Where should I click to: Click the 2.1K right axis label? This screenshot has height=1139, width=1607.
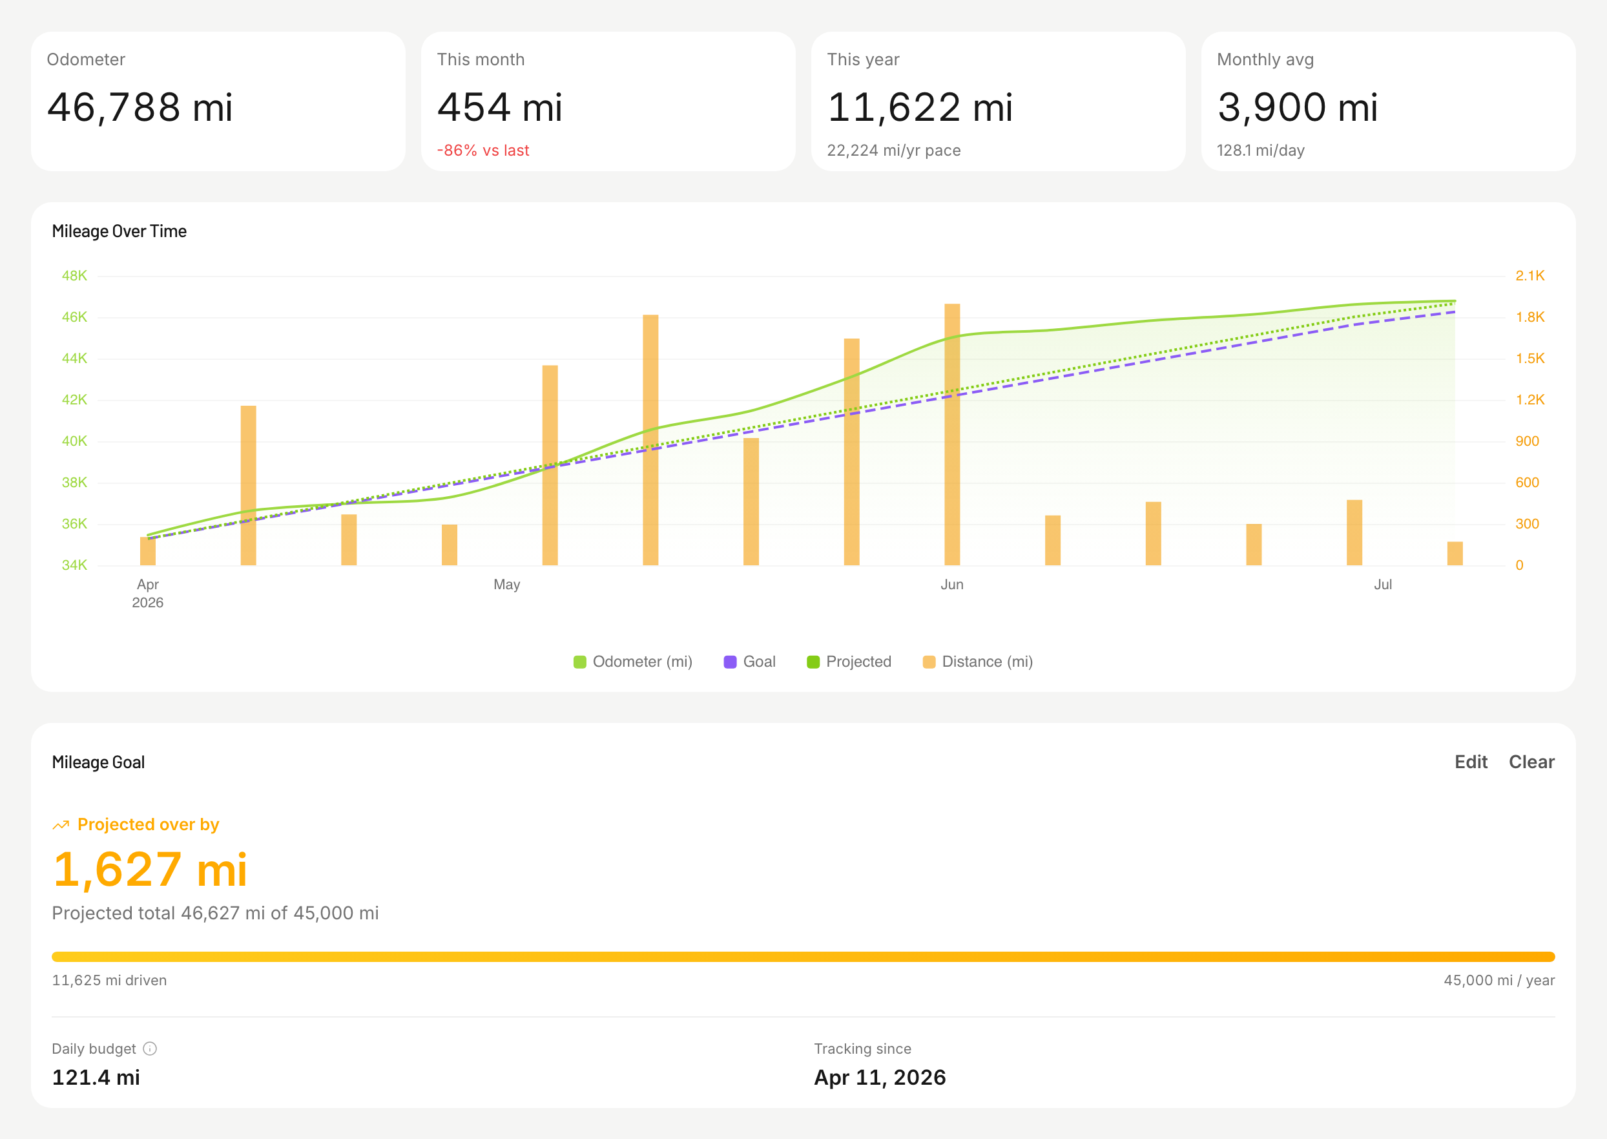coord(1530,276)
